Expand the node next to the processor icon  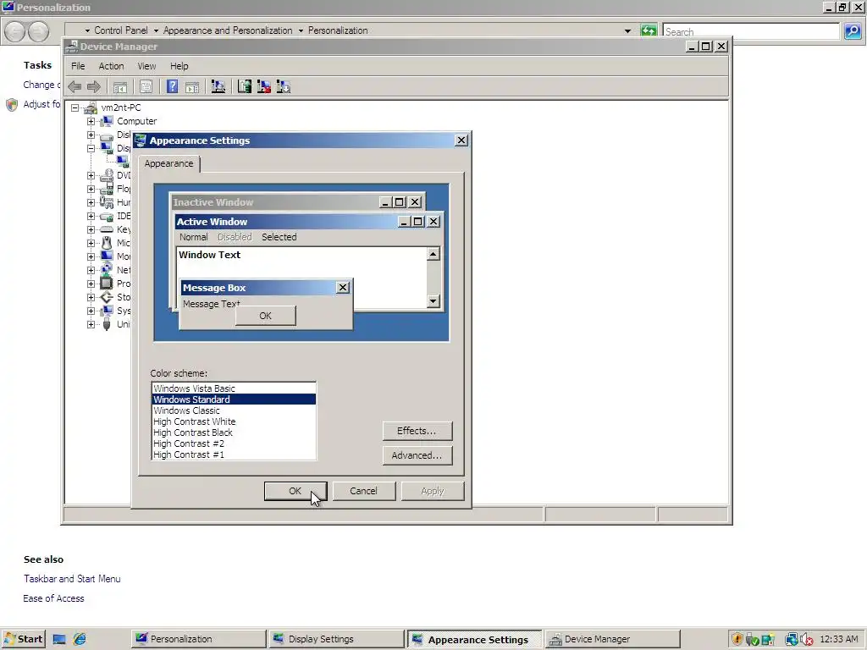[91, 284]
